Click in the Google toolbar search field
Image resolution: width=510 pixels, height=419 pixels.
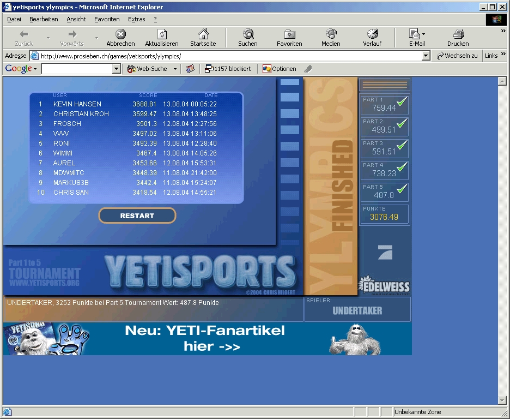pos(77,69)
